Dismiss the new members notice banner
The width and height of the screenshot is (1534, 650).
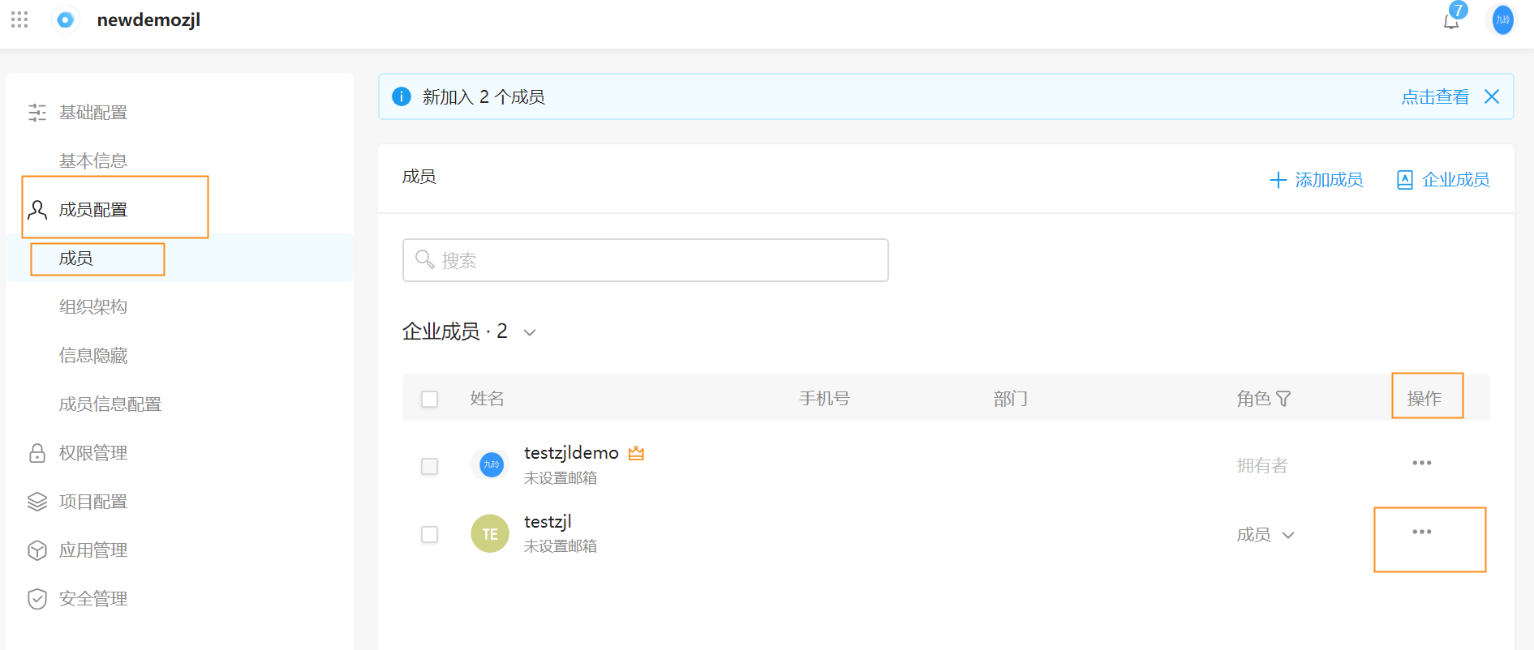(1491, 96)
